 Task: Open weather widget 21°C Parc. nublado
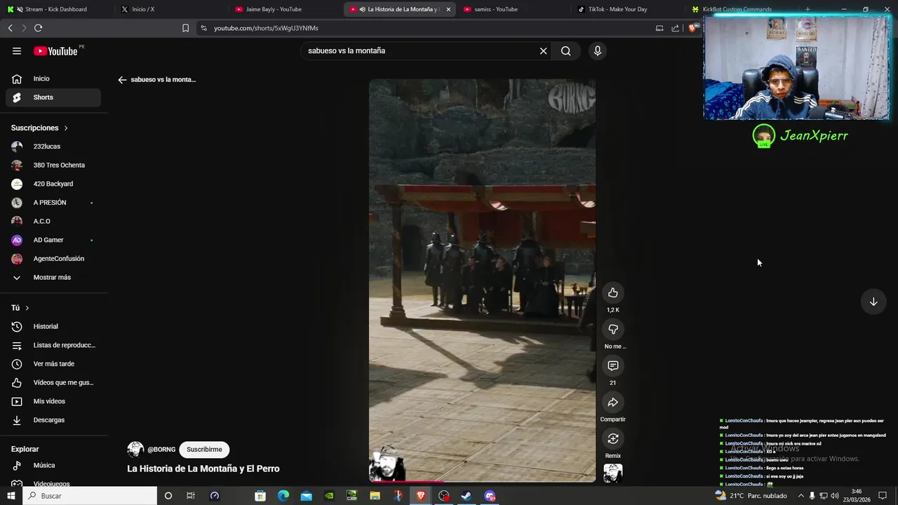click(x=751, y=496)
